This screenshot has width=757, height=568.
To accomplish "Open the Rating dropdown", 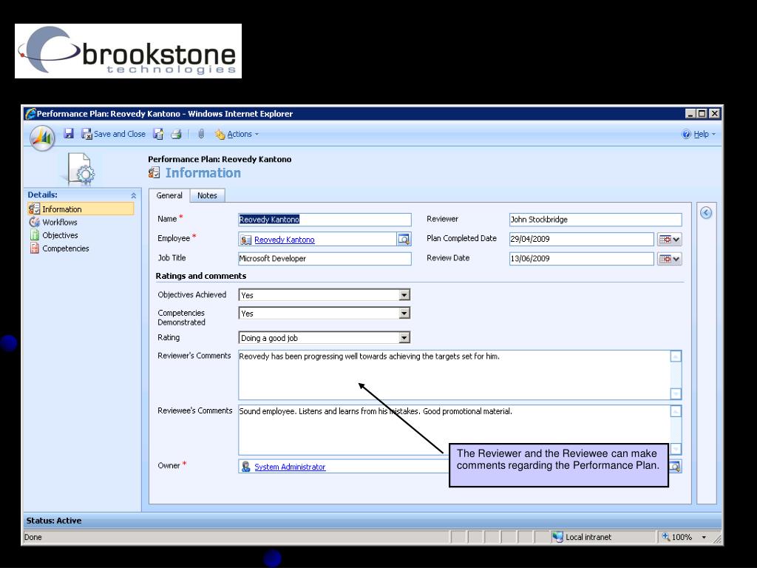I will (x=404, y=337).
